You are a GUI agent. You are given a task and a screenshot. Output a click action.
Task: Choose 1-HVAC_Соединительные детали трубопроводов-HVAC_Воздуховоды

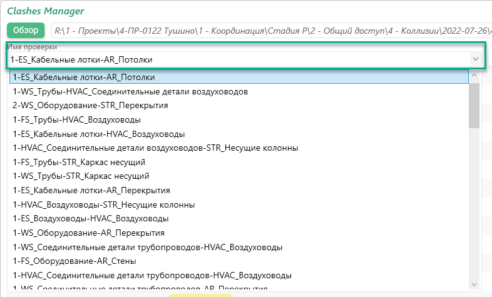239,276
